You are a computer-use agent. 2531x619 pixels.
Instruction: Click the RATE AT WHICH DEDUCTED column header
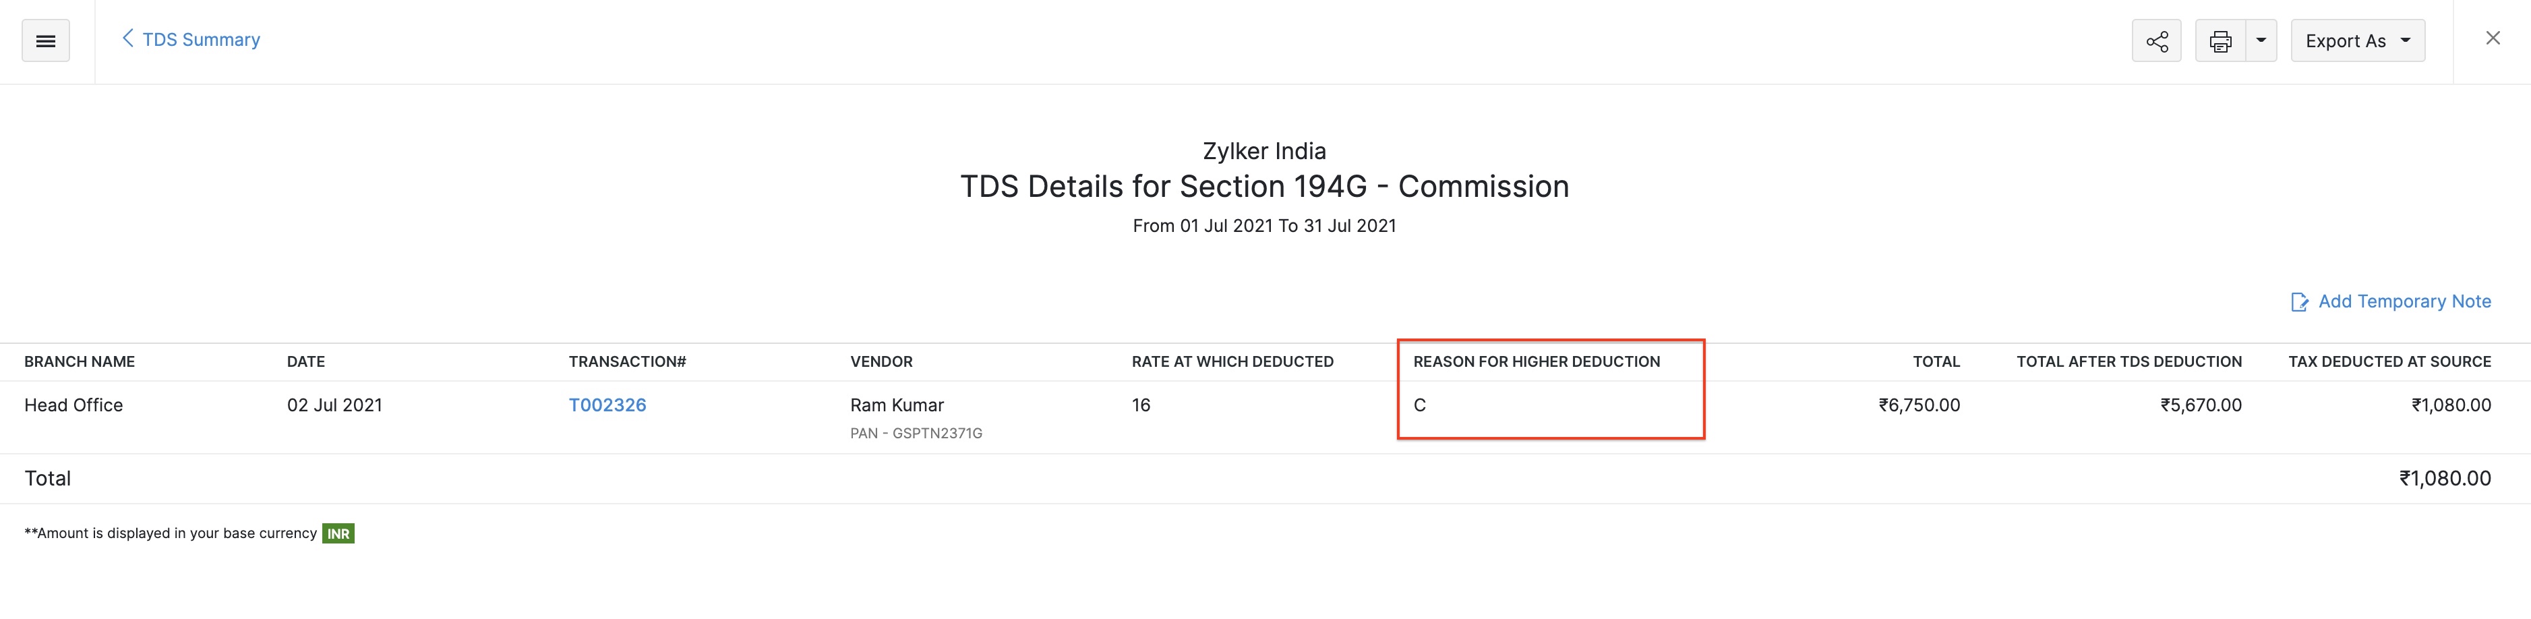point(1232,361)
